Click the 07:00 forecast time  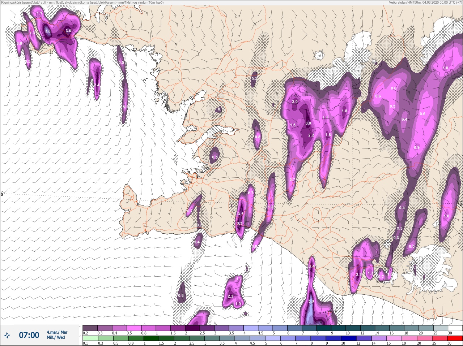29,335
